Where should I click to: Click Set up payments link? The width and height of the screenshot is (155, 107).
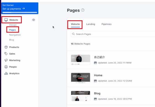12,9
